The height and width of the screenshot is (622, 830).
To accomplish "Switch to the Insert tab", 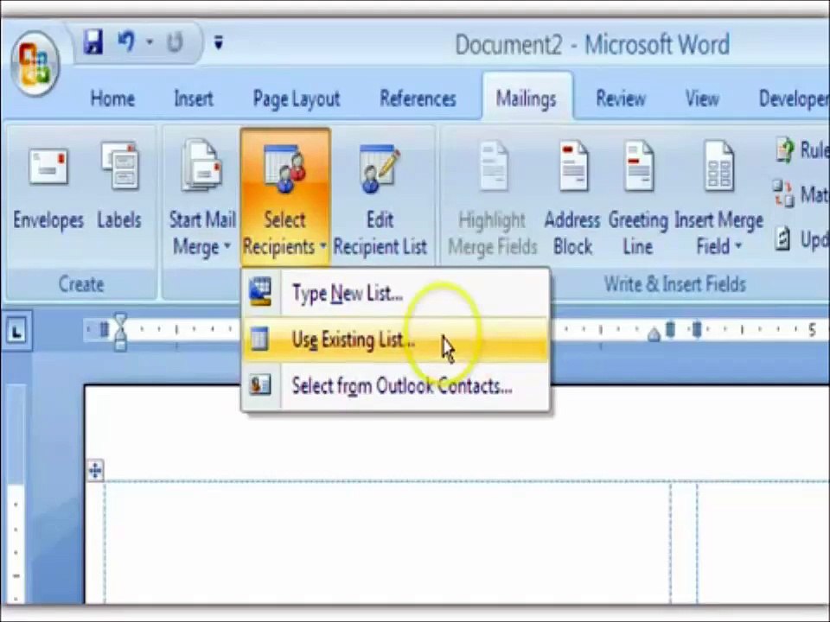I will pos(194,98).
